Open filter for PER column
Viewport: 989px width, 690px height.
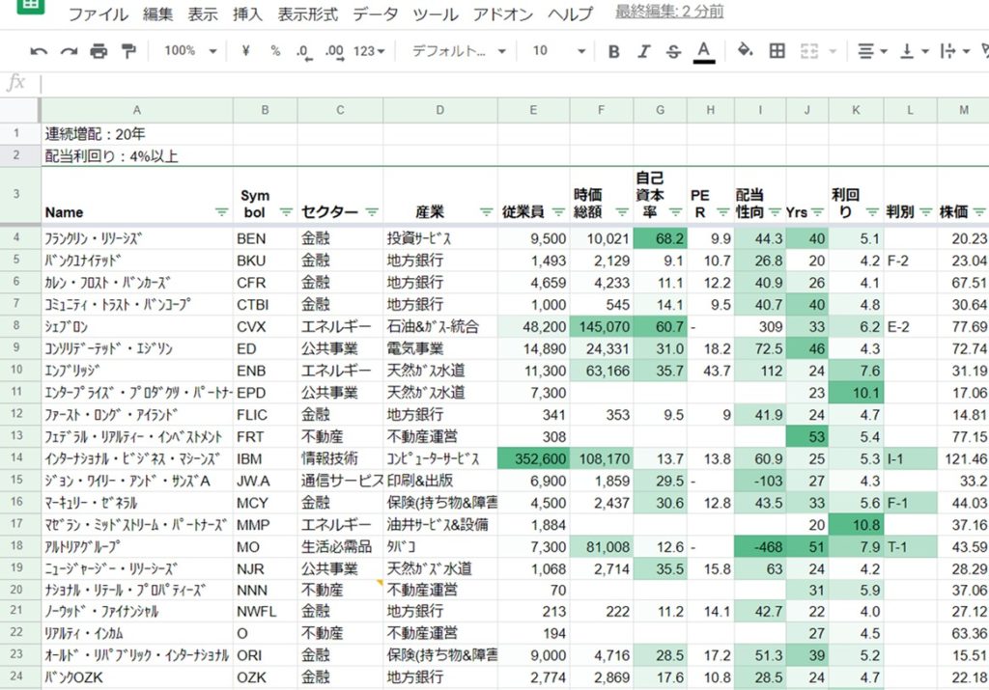(722, 212)
